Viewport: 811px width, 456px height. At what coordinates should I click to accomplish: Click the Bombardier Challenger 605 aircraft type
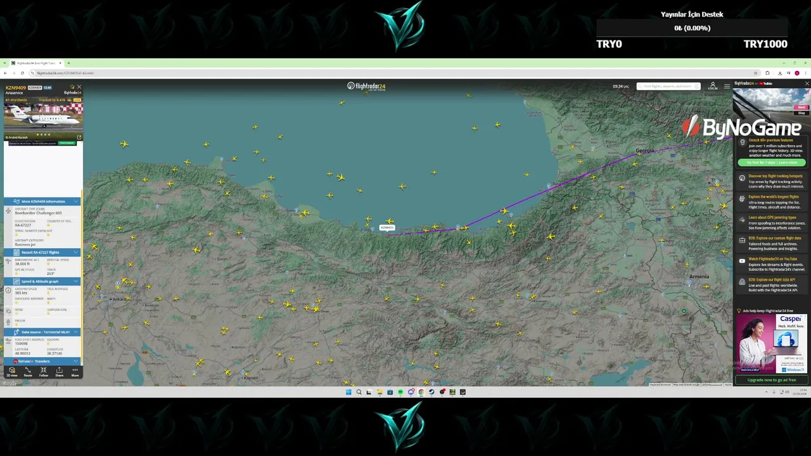pyautogui.click(x=39, y=213)
